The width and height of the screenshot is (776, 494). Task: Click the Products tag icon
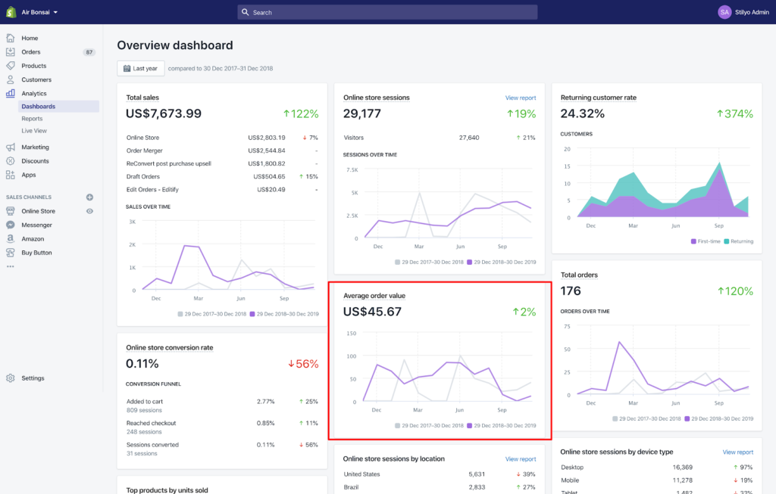click(11, 66)
